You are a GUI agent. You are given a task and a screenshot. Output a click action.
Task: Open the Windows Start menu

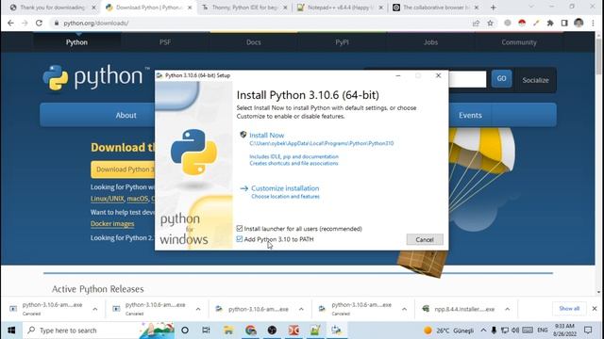11,331
